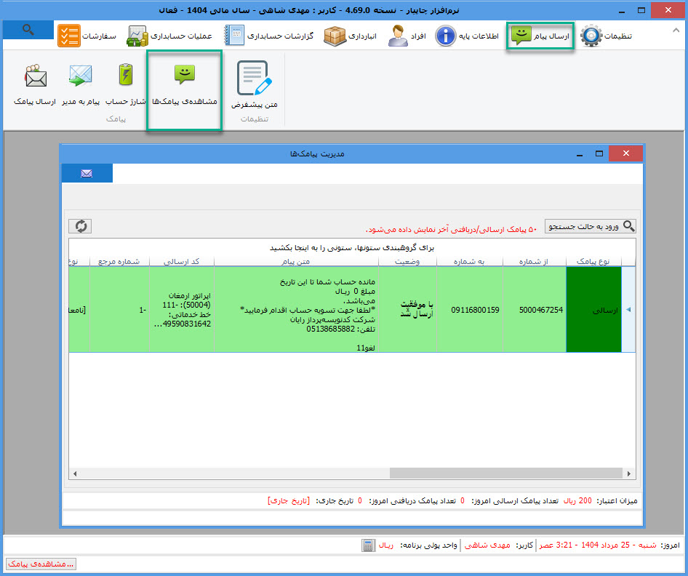688x576 pixels.
Task: Select the cell with number 09116800159
Action: pos(473,310)
